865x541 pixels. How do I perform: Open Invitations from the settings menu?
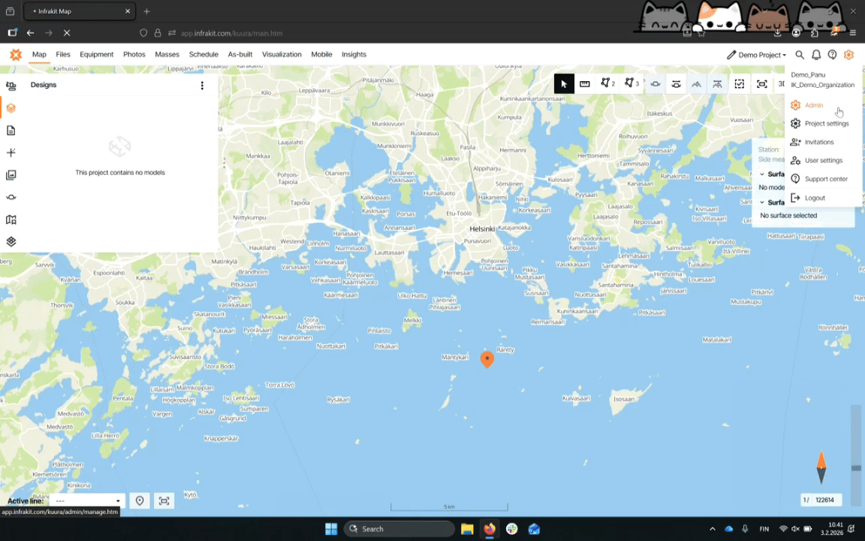click(x=823, y=142)
